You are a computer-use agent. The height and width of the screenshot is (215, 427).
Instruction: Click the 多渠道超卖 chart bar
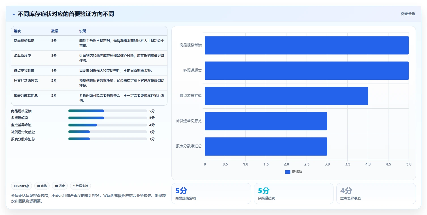[x=307, y=70]
